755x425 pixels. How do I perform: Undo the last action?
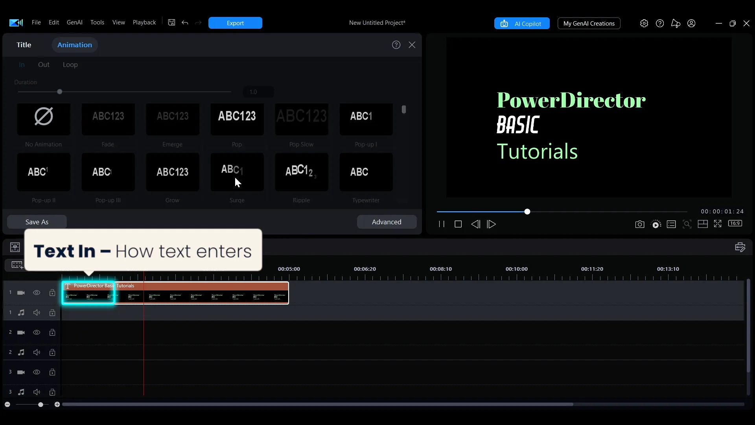click(x=185, y=23)
